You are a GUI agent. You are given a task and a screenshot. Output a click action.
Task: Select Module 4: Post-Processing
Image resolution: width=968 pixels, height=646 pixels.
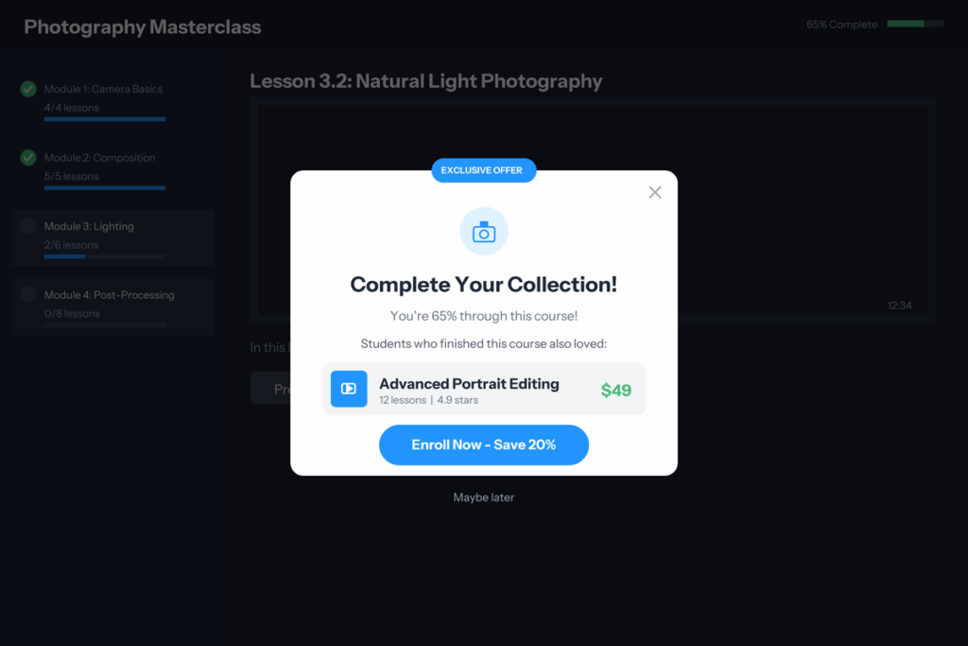click(x=113, y=307)
